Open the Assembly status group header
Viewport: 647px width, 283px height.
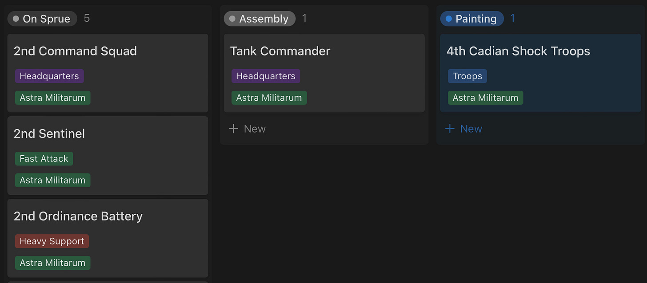[x=260, y=19]
